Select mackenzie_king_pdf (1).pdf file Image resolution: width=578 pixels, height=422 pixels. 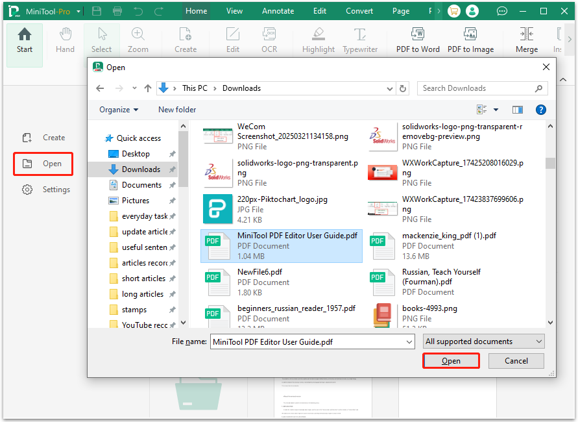[x=446, y=245]
